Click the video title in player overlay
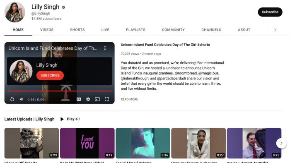Viewport: 290px width, 163px height. pos(53,48)
